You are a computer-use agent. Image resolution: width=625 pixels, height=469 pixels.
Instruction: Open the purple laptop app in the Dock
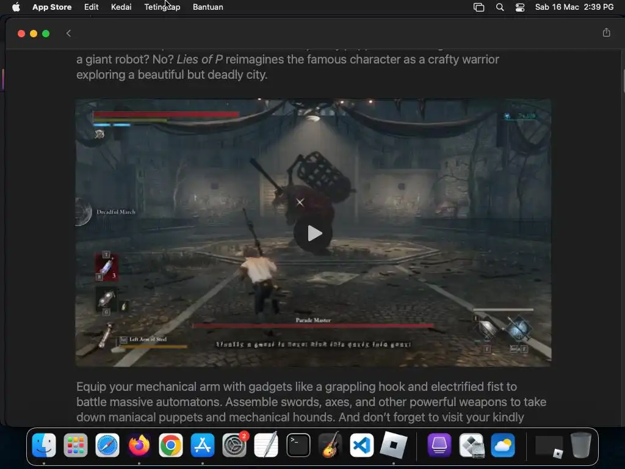[x=439, y=445]
